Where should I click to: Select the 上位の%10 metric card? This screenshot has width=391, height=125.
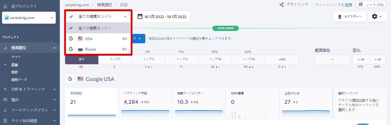(306, 104)
